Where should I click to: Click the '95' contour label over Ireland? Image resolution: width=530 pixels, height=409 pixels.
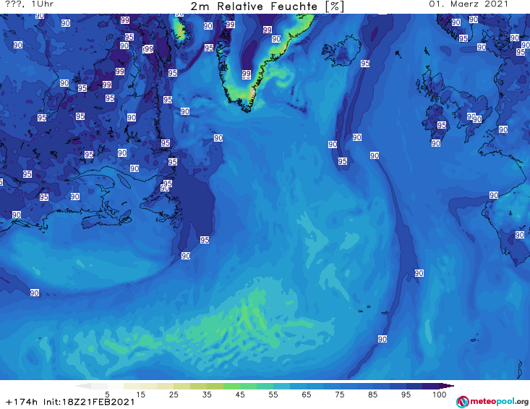[442, 125]
